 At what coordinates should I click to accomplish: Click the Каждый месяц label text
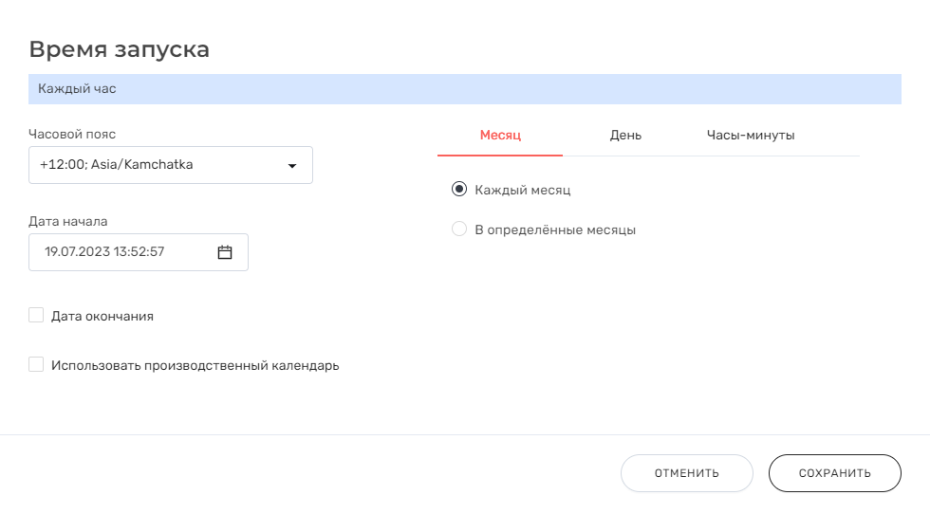[523, 191]
